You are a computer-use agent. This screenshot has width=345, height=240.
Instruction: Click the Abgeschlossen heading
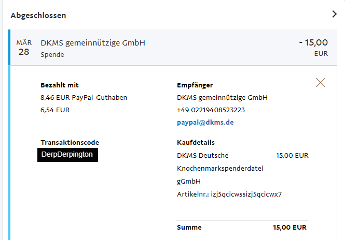[x=38, y=16]
